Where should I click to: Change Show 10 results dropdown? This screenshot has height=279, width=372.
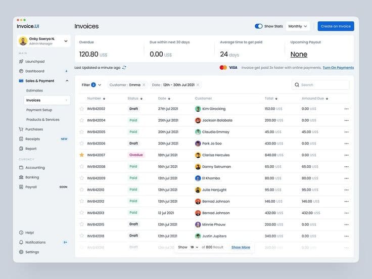pos(194,247)
